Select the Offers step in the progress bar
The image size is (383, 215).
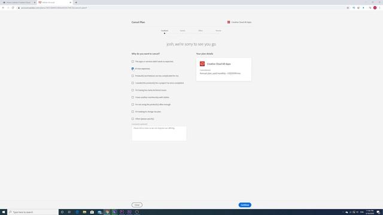point(200,31)
